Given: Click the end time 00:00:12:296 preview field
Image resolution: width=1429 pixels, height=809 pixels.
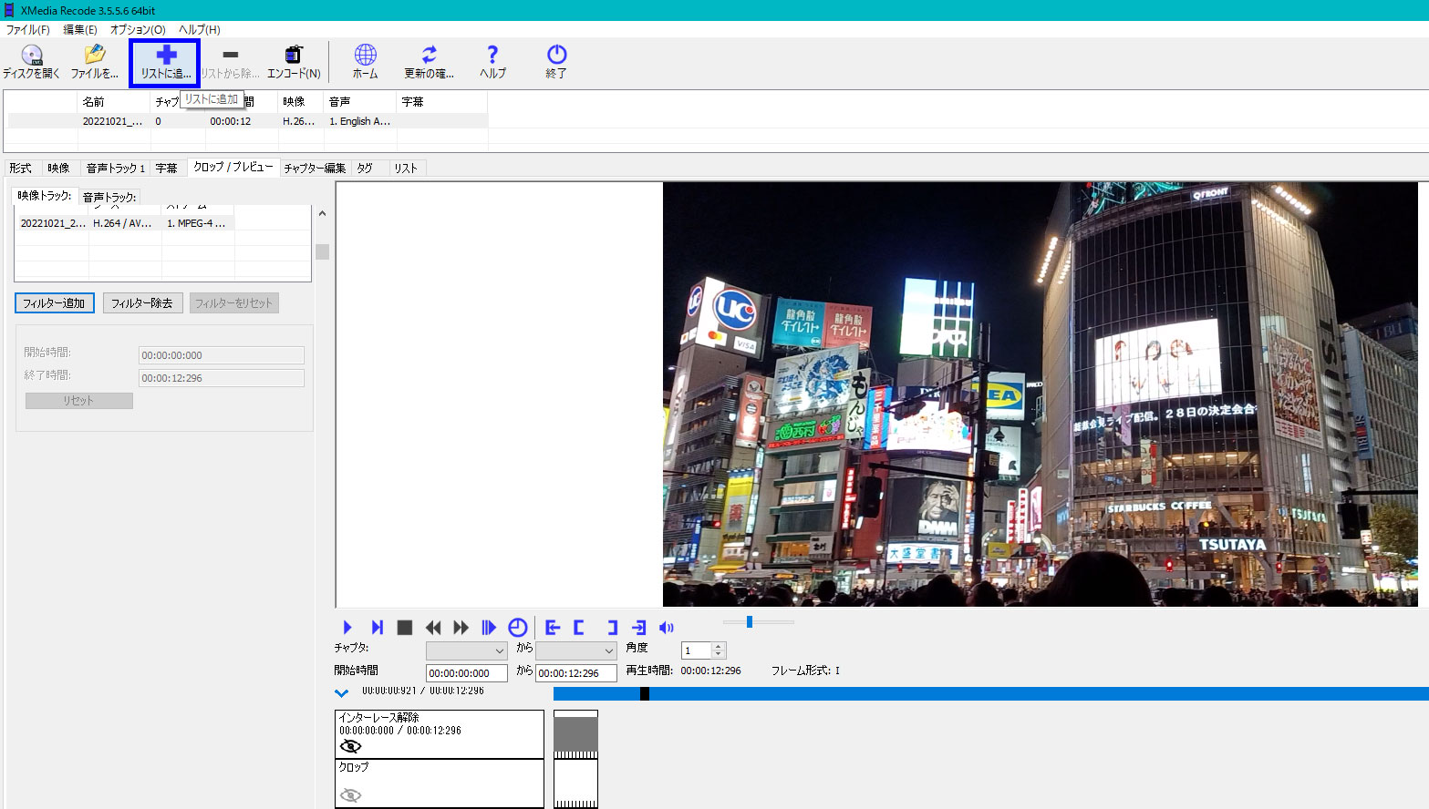Looking at the screenshot, I should pos(575,673).
